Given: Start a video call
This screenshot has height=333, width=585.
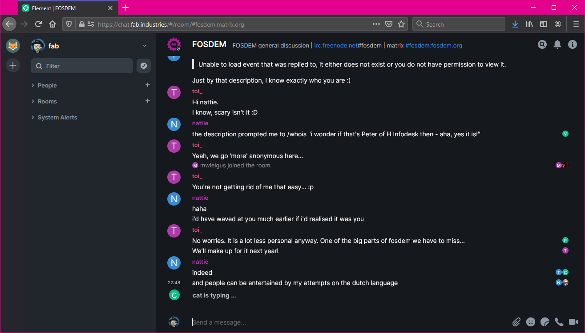Looking at the screenshot, I should [573, 322].
